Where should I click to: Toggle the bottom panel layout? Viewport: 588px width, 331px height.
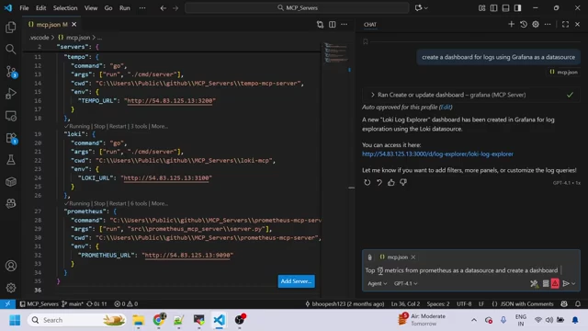(506, 8)
